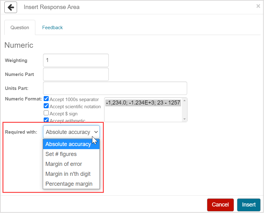Pick Margin in n'th digit

click(x=68, y=174)
